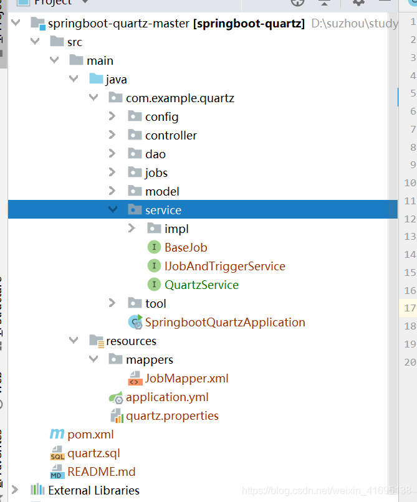Expand the controller package
This screenshot has height=502, width=417.
pyautogui.click(x=112, y=135)
